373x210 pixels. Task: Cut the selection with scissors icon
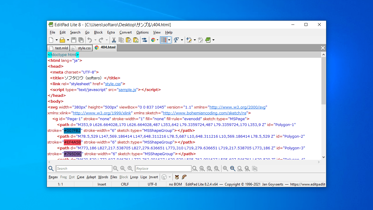click(x=114, y=40)
